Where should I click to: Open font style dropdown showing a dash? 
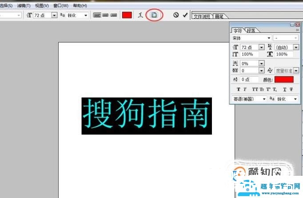286,38
